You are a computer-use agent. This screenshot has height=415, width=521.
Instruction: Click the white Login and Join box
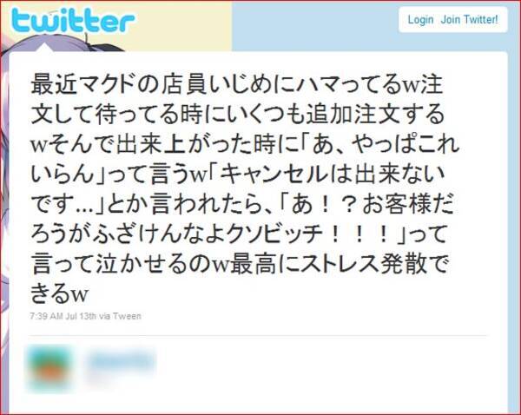click(x=453, y=20)
